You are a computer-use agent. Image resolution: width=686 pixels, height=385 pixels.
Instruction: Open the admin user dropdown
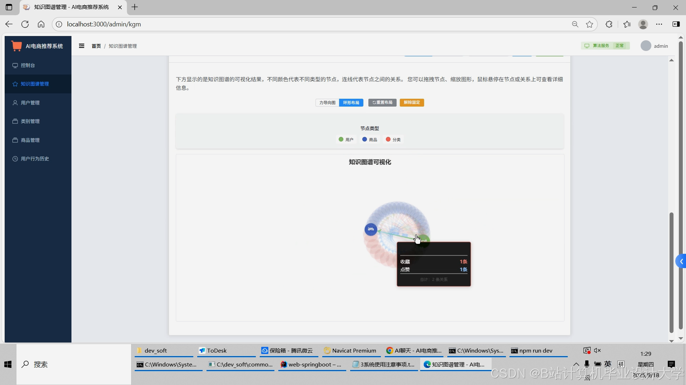coord(661,46)
